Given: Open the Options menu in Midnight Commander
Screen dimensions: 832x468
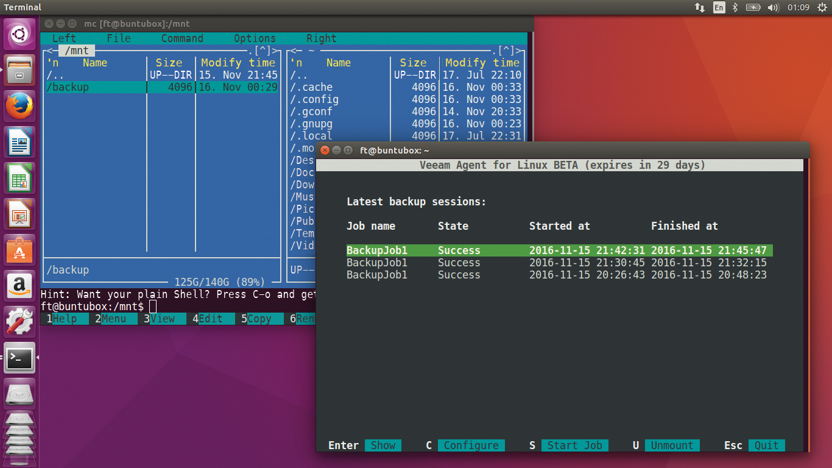Looking at the screenshot, I should 255,38.
